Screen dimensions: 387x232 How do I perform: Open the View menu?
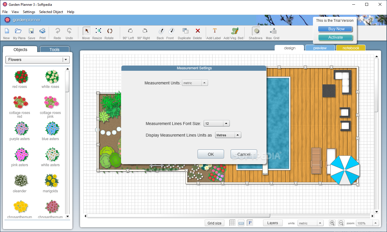click(15, 12)
